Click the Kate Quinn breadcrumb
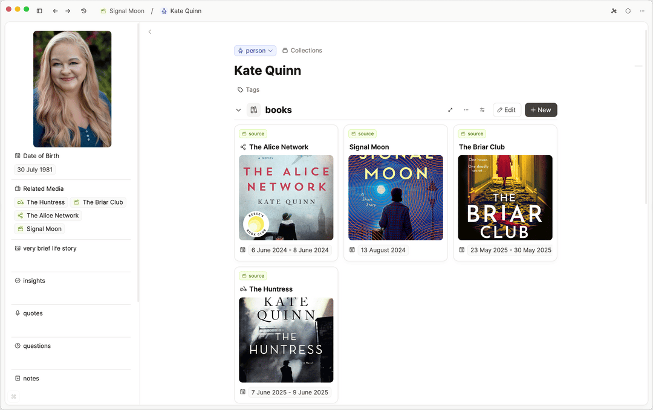653x410 pixels. pyautogui.click(x=181, y=11)
